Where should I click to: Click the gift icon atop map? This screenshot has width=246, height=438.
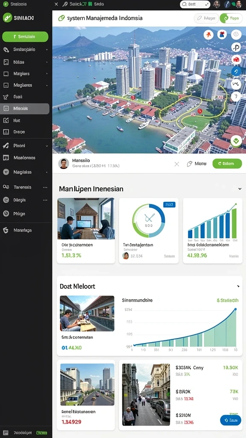click(x=222, y=35)
